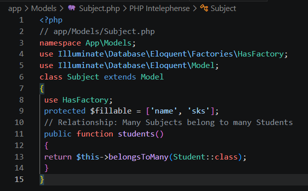This screenshot has height=191, width=308.
Task: Click the 'function' keyword
Action: [x=95, y=134]
